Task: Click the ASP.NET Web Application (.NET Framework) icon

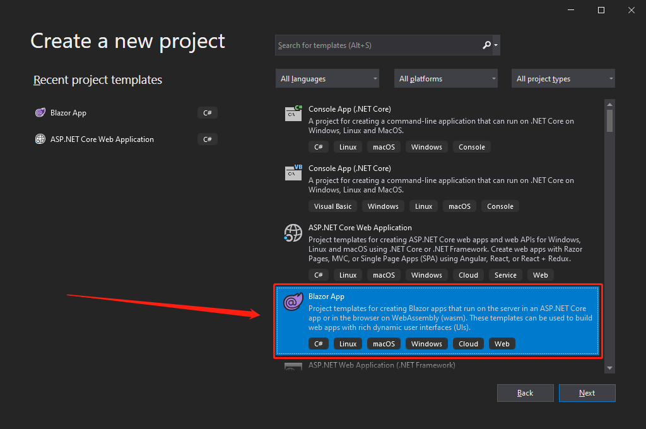Action: [x=293, y=366]
